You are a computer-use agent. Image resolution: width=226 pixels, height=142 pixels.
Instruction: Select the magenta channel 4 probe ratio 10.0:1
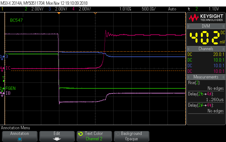click(x=219, y=71)
